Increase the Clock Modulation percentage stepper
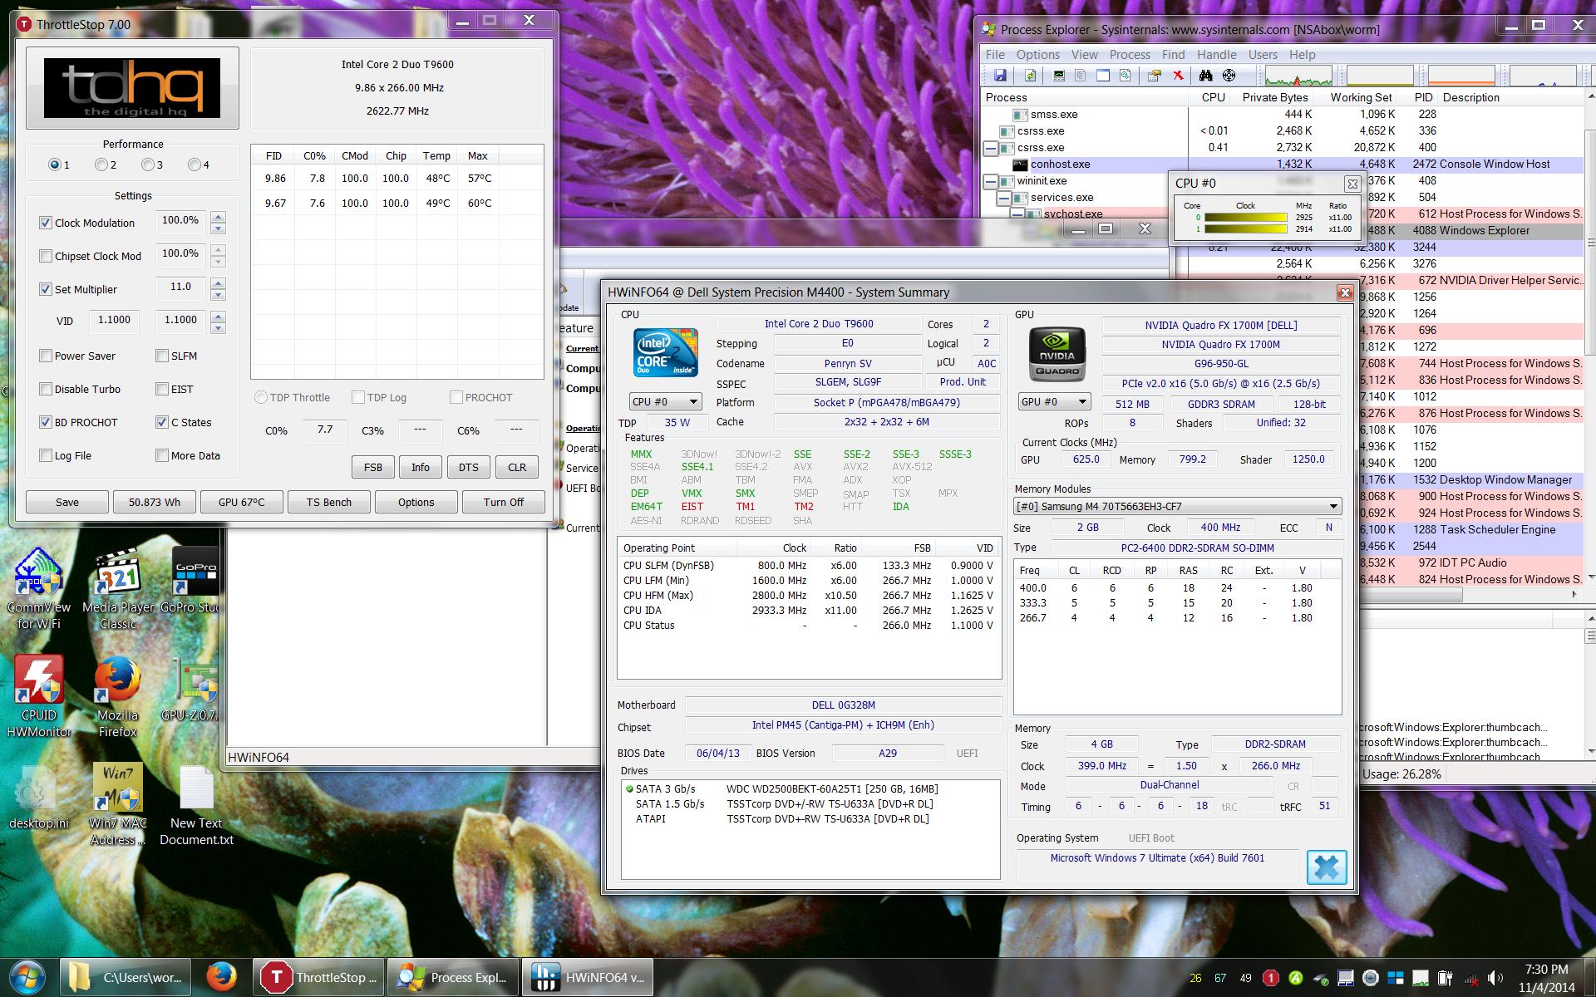The image size is (1596, 997). click(219, 218)
